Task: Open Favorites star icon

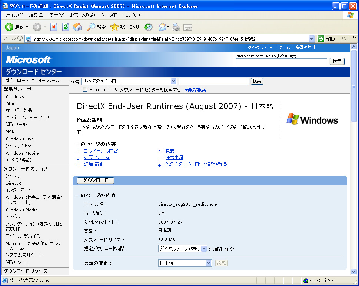Action: point(114,27)
